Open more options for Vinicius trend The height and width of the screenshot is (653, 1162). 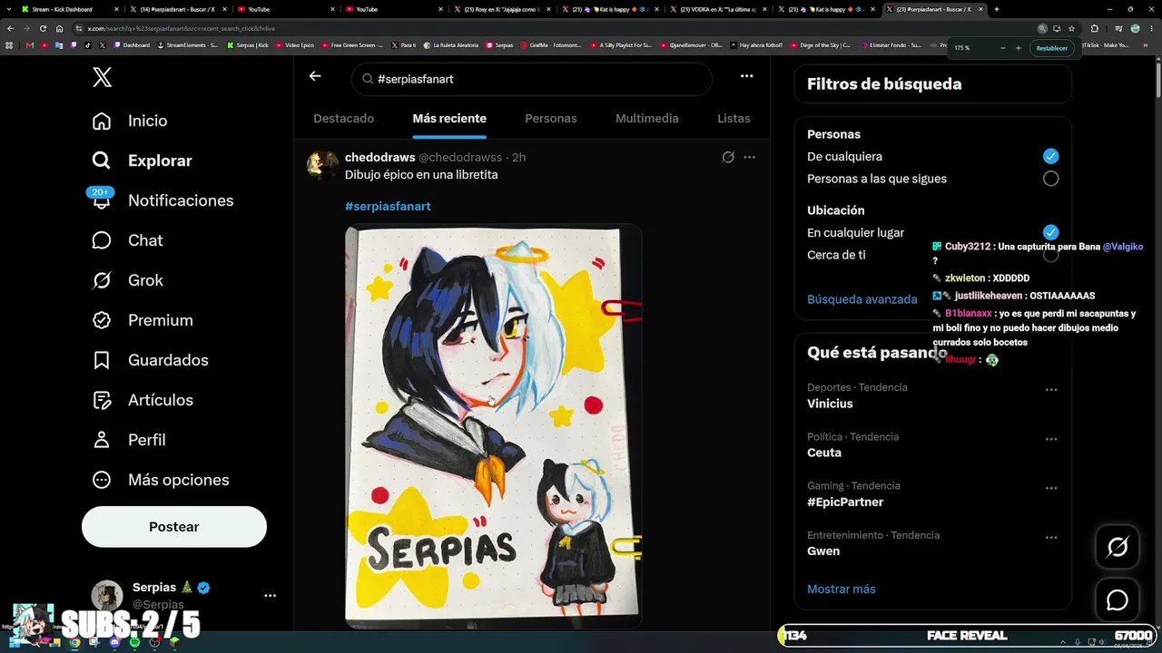(1051, 390)
